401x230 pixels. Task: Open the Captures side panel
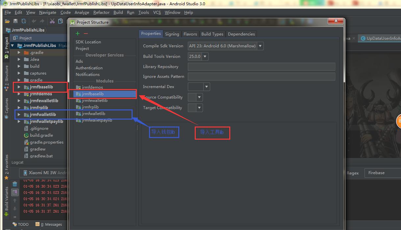6,108
